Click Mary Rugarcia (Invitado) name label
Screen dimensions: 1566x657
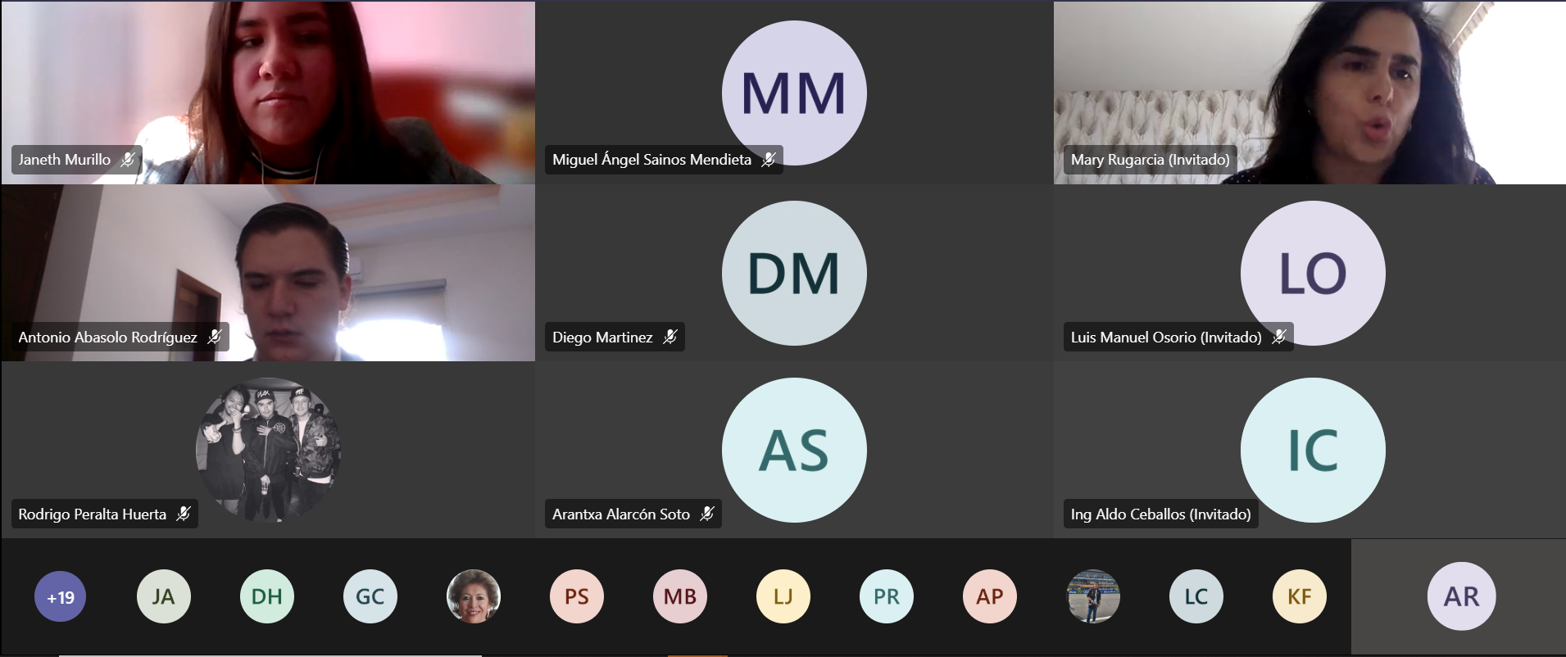click(1150, 160)
